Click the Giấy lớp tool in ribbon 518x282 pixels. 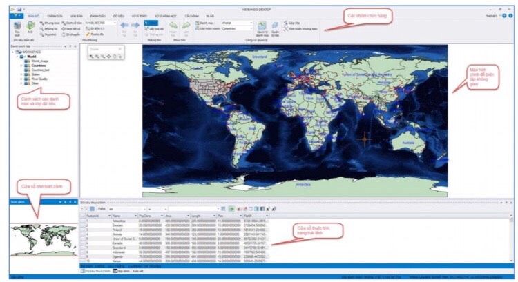[x=294, y=22]
